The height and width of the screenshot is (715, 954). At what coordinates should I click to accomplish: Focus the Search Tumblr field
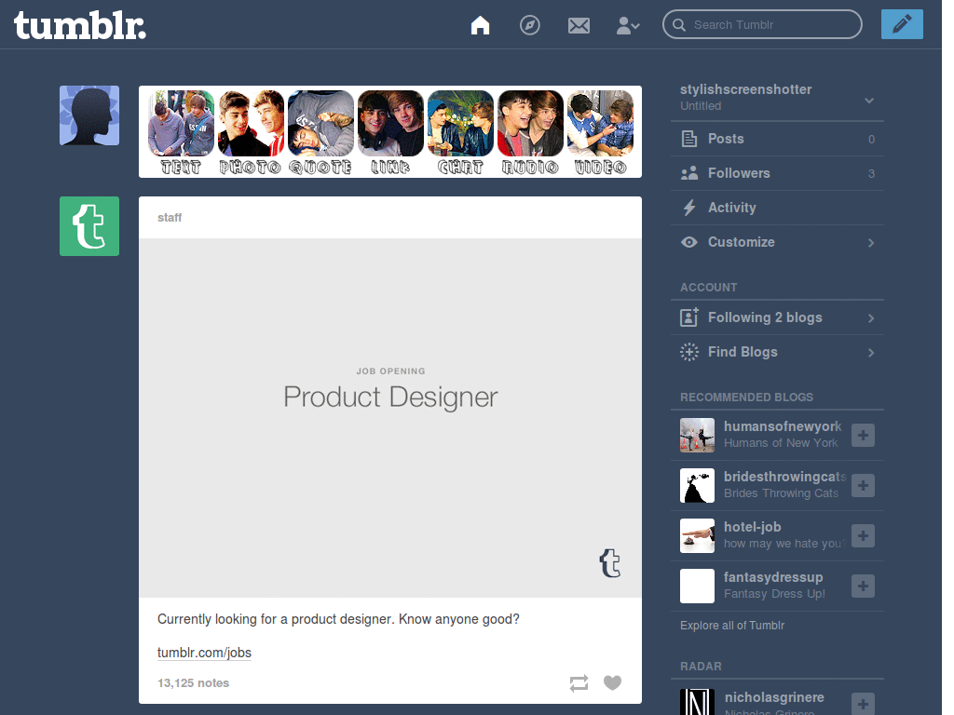point(762,24)
